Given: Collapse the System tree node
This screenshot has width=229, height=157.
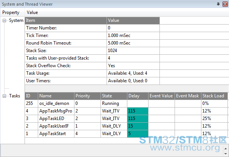Looking at the screenshot, I should [x=5, y=21].
